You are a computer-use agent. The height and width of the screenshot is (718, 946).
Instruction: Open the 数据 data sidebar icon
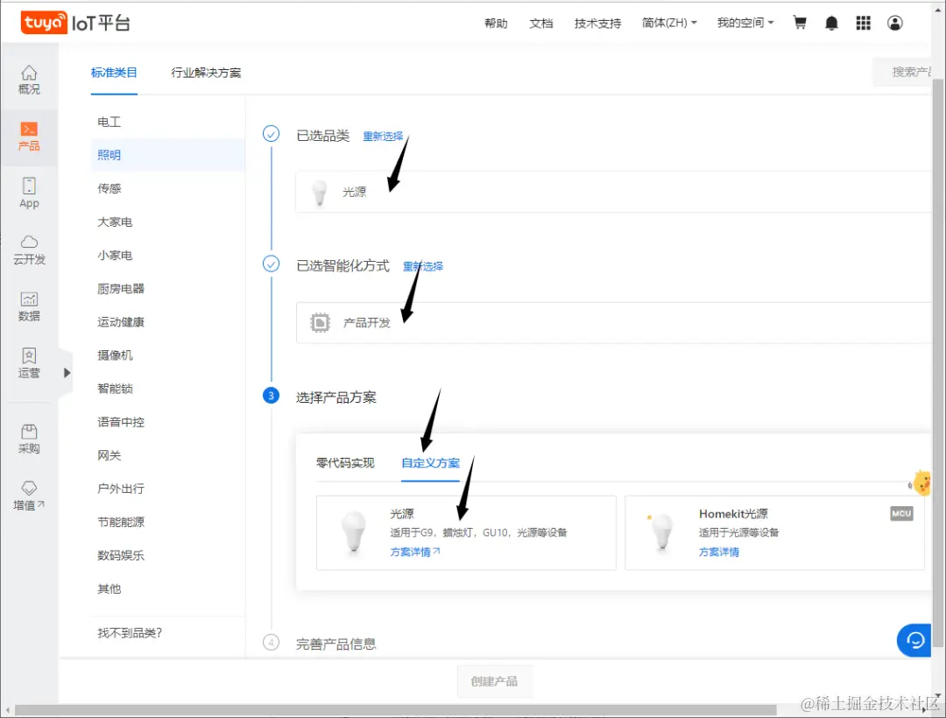coord(29,306)
